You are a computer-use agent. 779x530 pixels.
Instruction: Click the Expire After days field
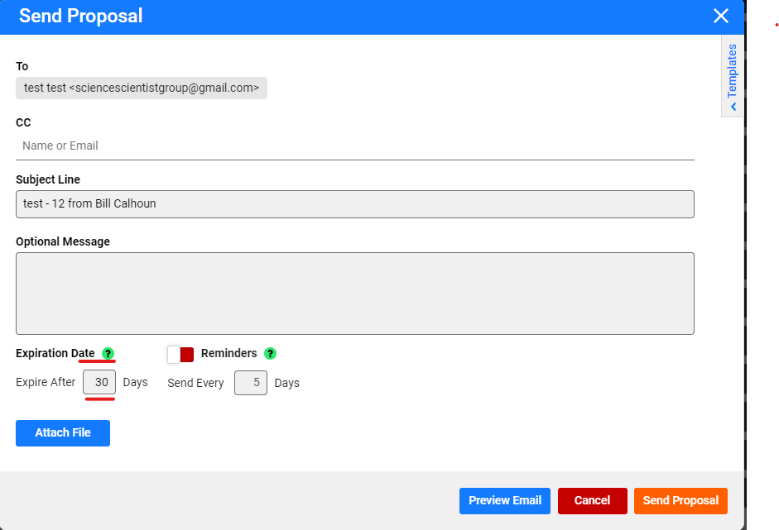[99, 382]
